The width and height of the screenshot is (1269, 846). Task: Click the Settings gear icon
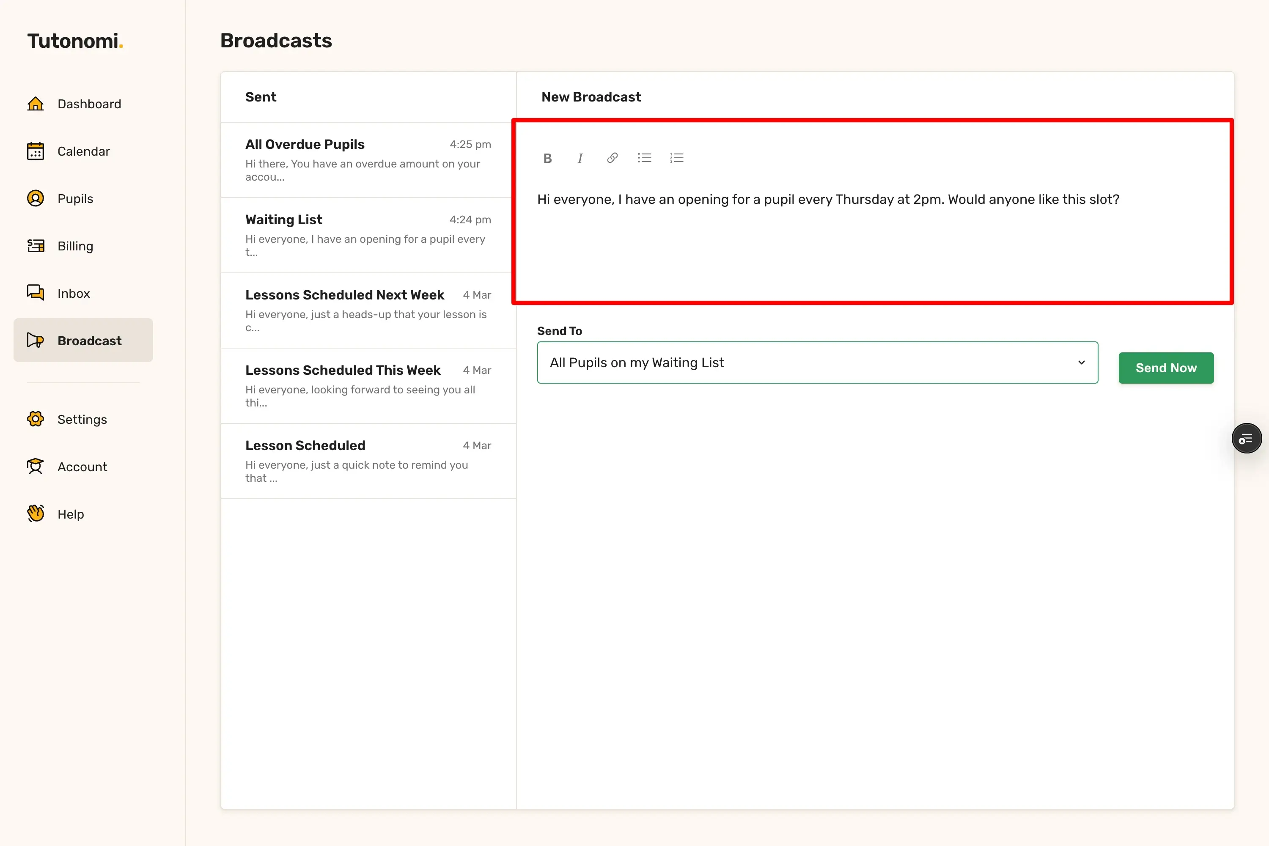tap(36, 419)
